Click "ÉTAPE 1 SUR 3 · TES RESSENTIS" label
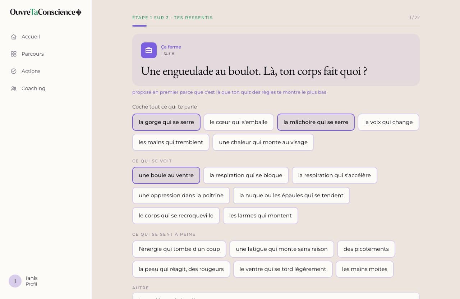Viewport: 460px width, 299px height. click(172, 18)
